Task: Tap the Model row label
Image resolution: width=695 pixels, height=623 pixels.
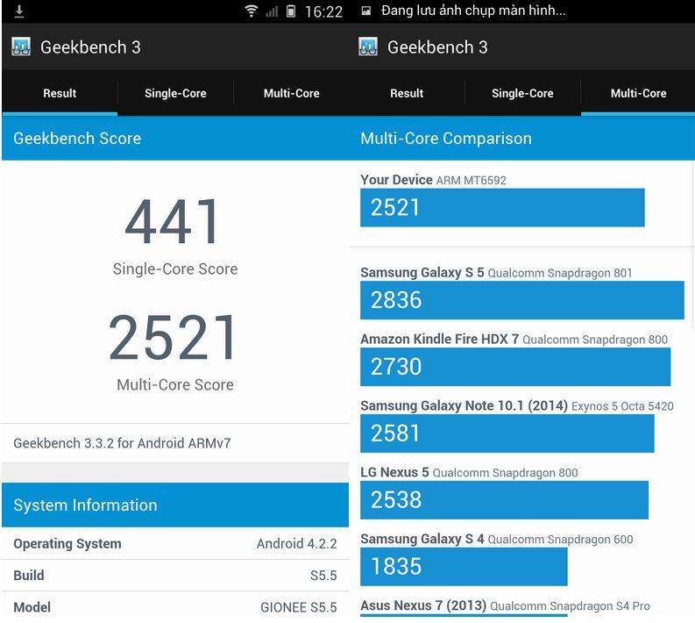Action: [x=32, y=607]
